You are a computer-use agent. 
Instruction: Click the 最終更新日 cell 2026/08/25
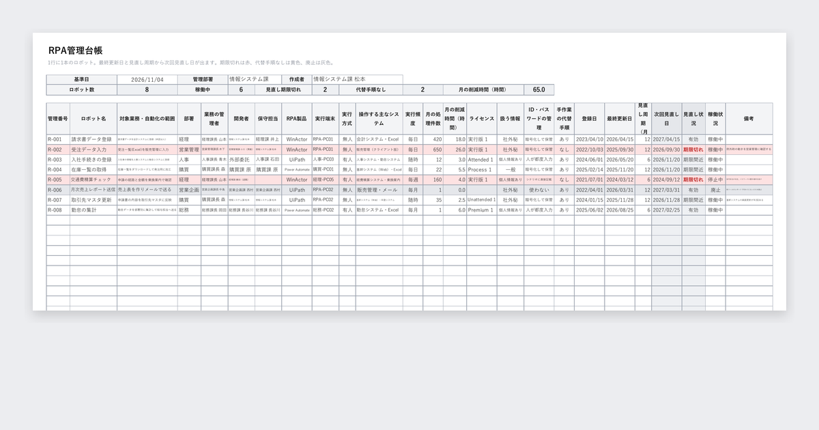coord(620,210)
